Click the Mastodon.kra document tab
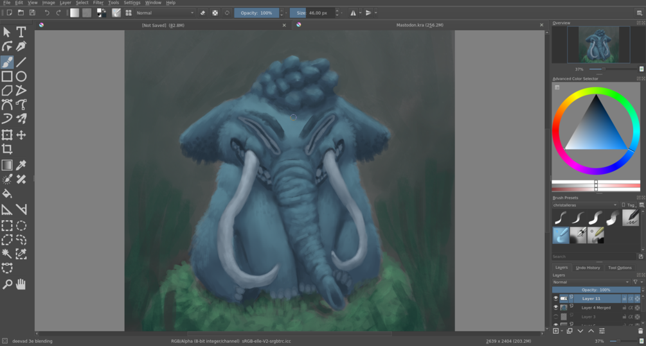Screen dimensions: 646x346 click(x=419, y=25)
